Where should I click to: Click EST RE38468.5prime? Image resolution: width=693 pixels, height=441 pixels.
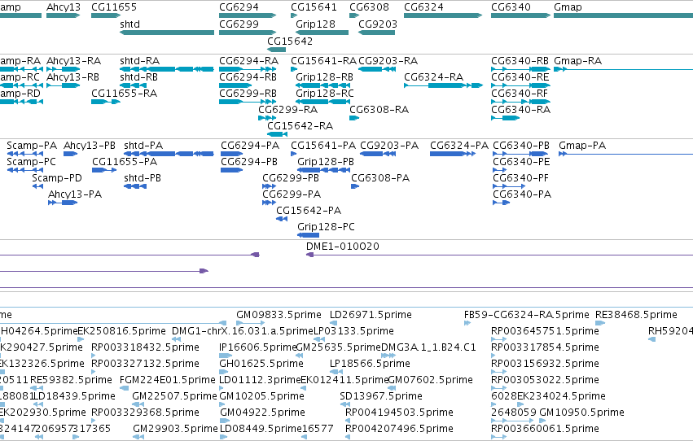636,315
